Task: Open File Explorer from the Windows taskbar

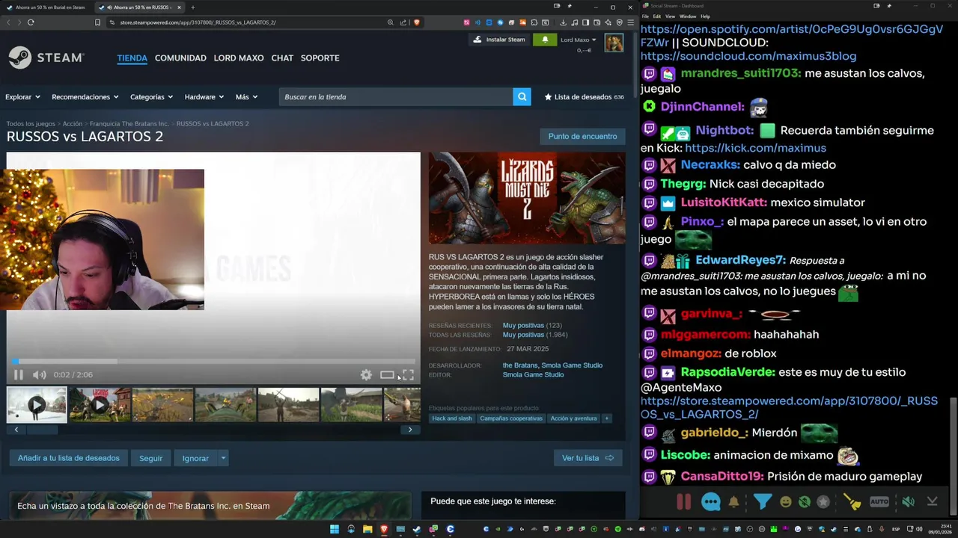Action: pyautogui.click(x=367, y=529)
